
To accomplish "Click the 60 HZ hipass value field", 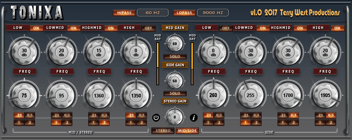I will (153, 13).
